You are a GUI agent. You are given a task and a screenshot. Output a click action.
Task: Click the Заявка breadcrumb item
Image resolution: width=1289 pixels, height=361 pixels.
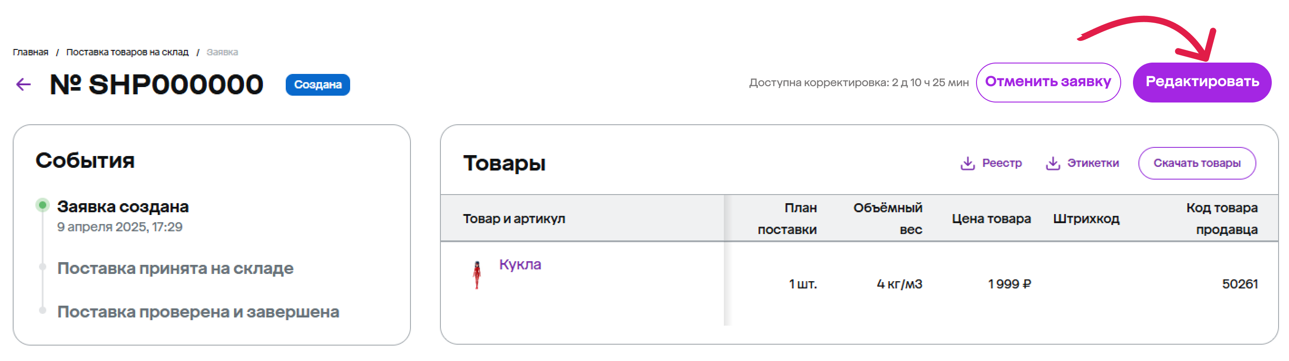(x=222, y=52)
